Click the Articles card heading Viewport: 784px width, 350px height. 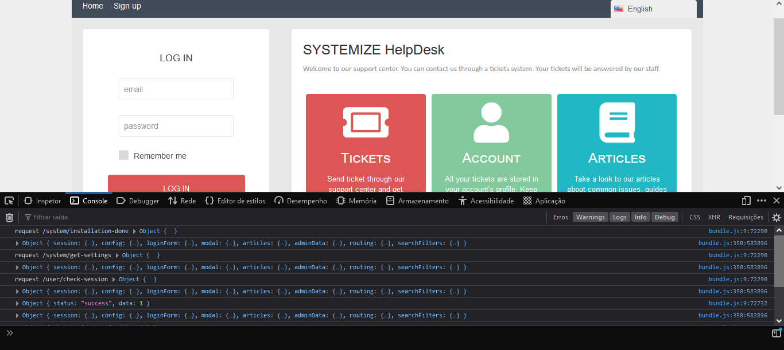pyautogui.click(x=617, y=158)
